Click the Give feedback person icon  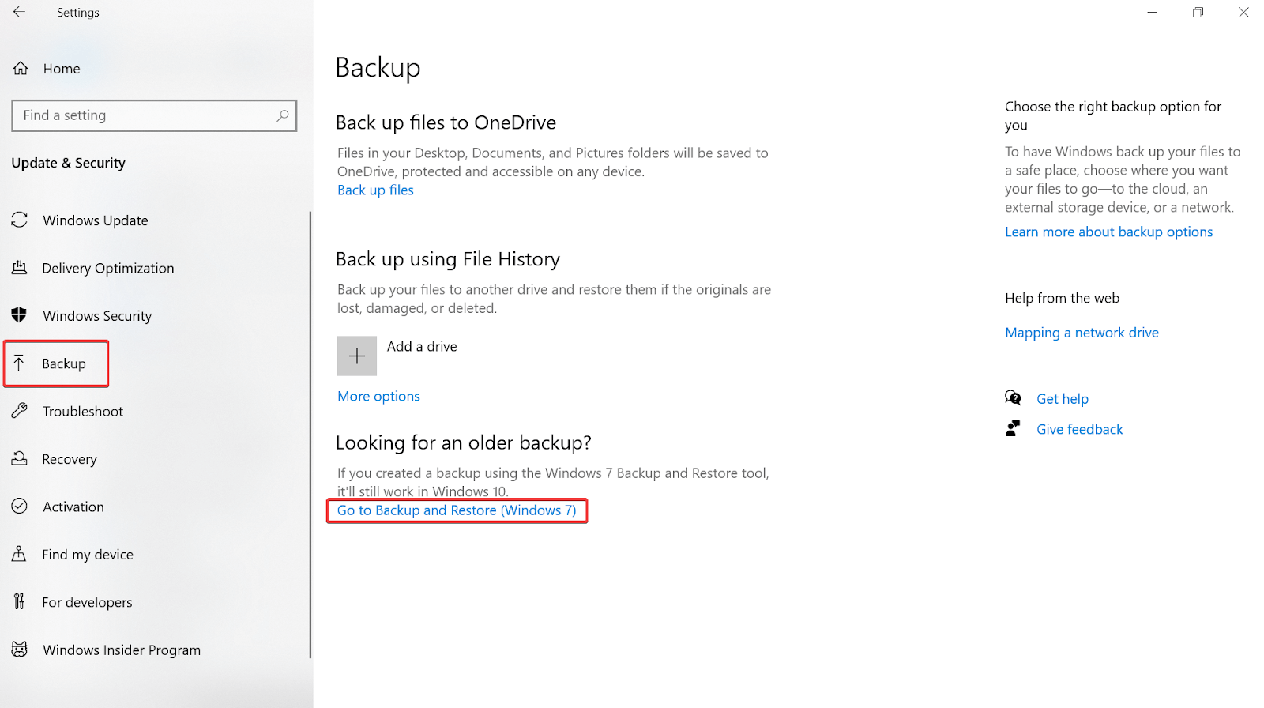pyautogui.click(x=1013, y=428)
